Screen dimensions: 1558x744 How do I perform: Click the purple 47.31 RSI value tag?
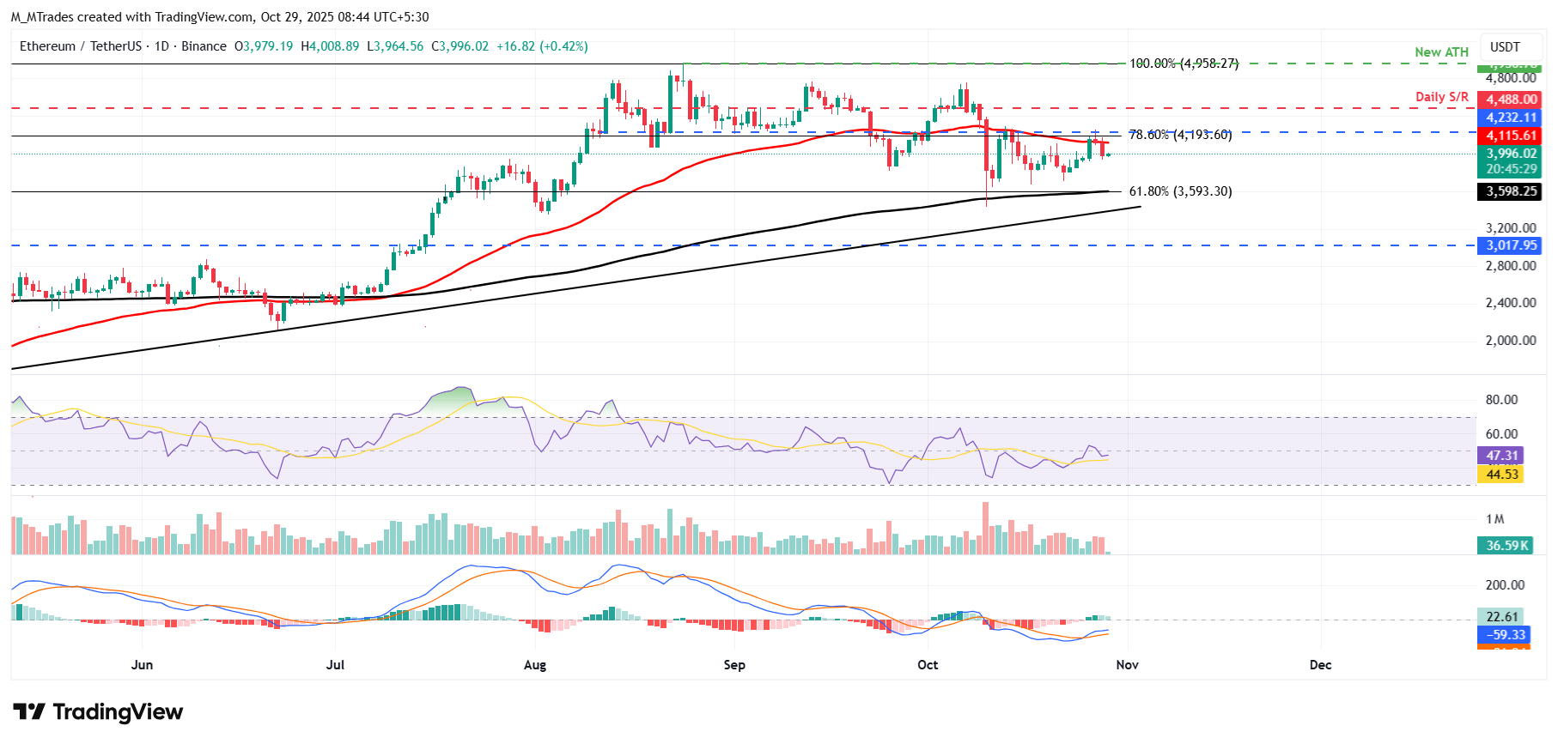pos(1501,456)
